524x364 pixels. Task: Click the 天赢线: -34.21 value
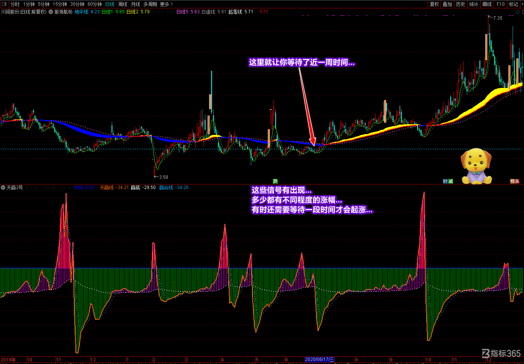point(114,187)
